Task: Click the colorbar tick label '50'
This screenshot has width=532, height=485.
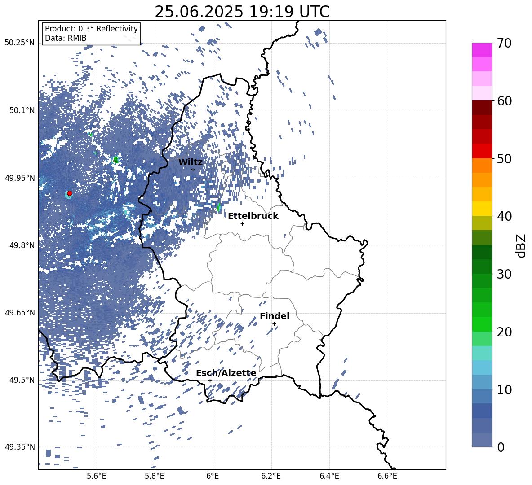Action: (x=504, y=158)
